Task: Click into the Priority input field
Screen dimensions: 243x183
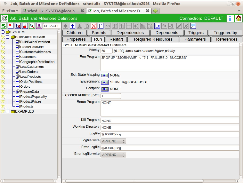Action: 106,51
